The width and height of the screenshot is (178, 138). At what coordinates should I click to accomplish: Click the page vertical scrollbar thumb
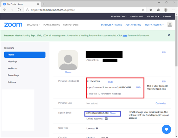pos(176,41)
